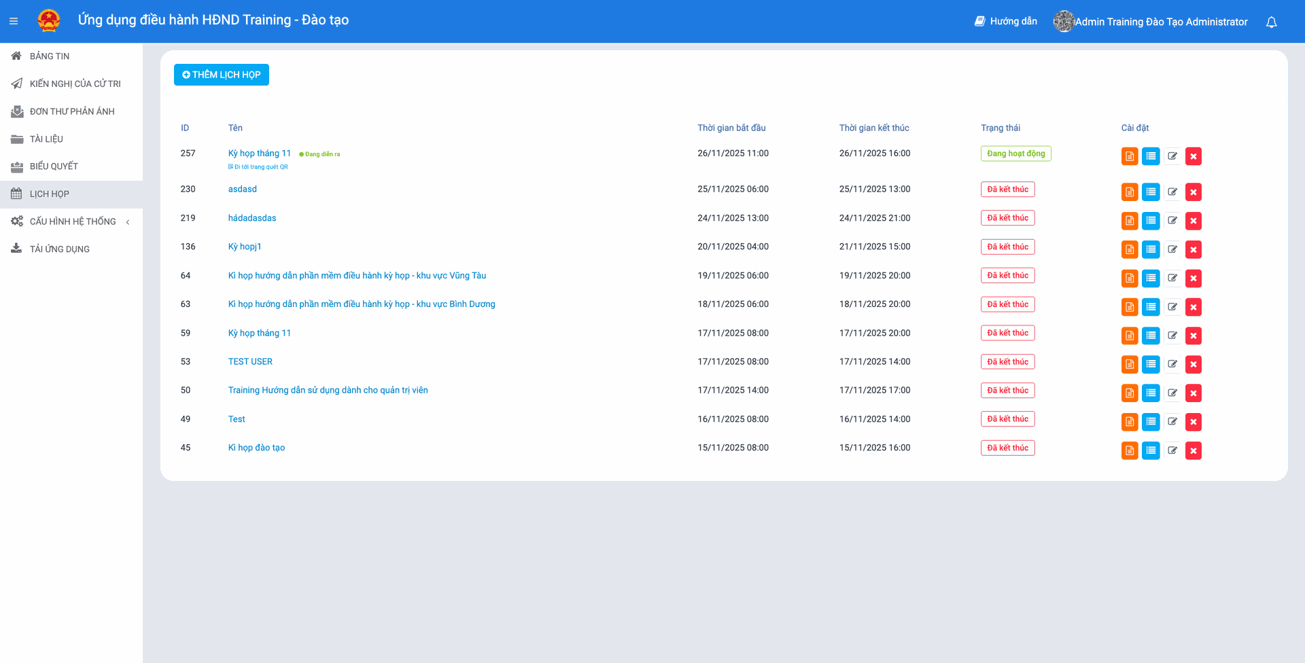Click orange document icon for Test meeting row
The height and width of the screenshot is (663, 1305).
pyautogui.click(x=1129, y=422)
